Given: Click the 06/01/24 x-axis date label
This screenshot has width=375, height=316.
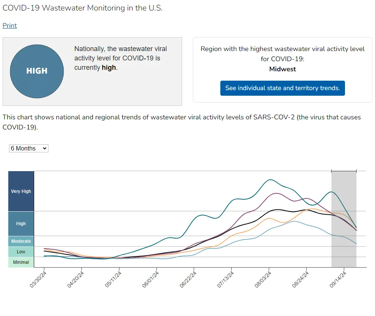Looking at the screenshot, I should click(151, 280).
